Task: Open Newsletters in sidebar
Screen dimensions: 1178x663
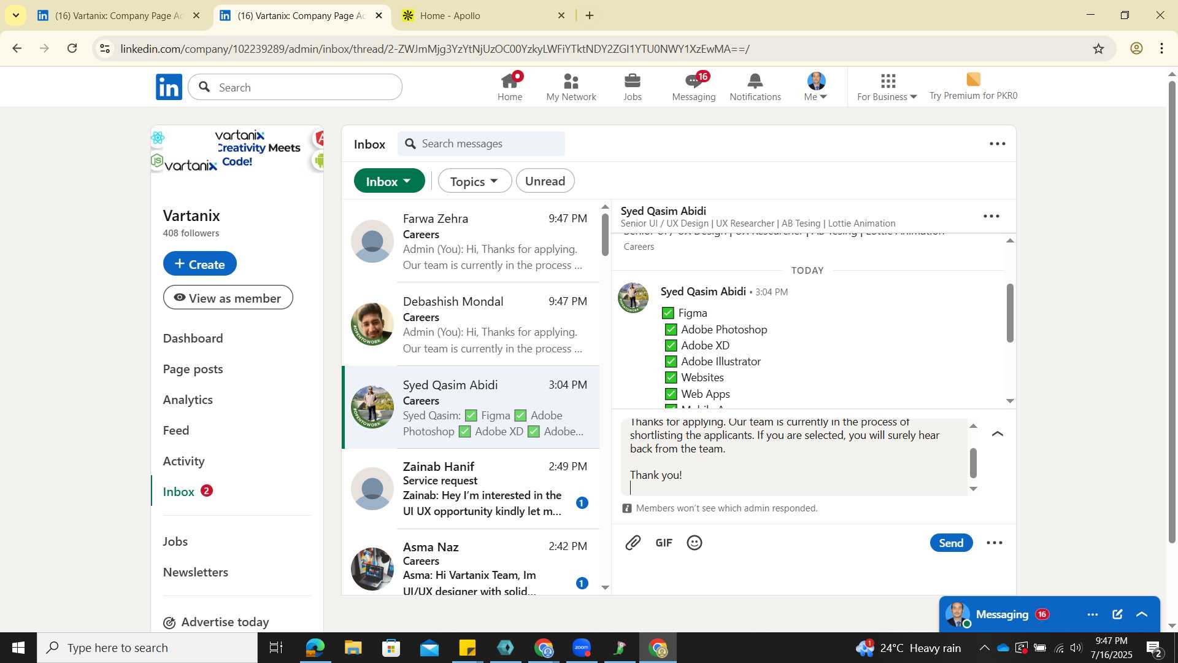Action: pos(196,572)
